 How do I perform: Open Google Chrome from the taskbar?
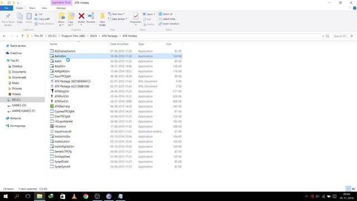pos(85,196)
